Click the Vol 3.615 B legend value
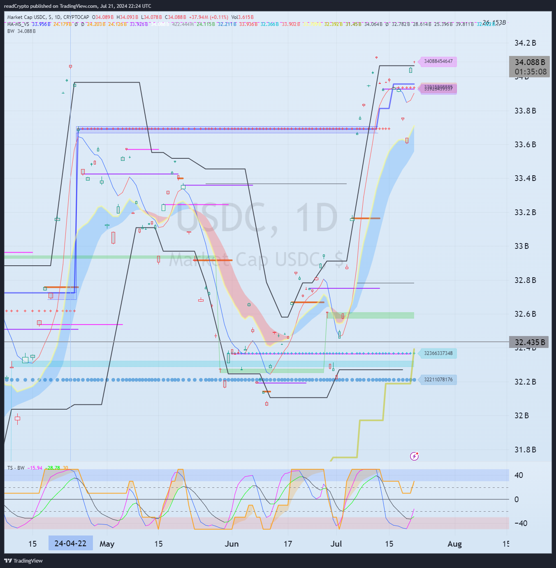The image size is (556, 568). coord(242,17)
